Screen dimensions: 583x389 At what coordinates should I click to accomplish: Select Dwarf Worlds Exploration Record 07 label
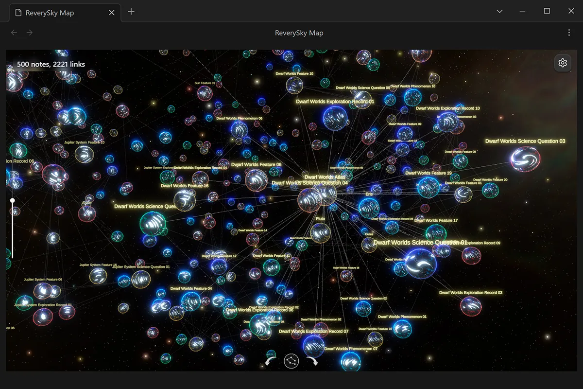pyautogui.click(x=314, y=332)
